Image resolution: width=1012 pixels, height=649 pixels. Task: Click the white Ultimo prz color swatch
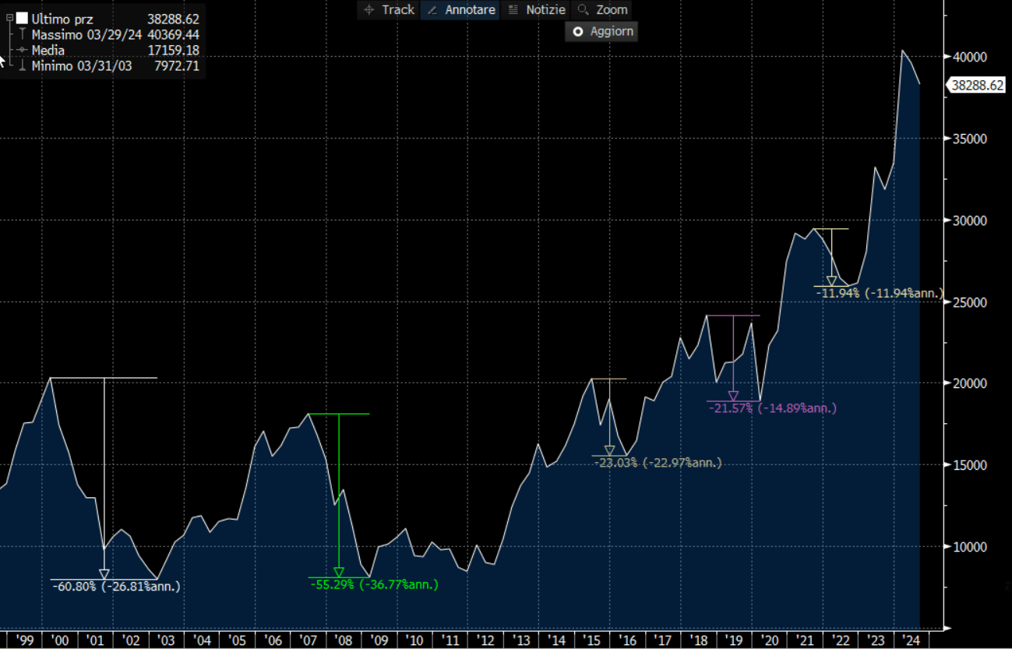tap(22, 19)
